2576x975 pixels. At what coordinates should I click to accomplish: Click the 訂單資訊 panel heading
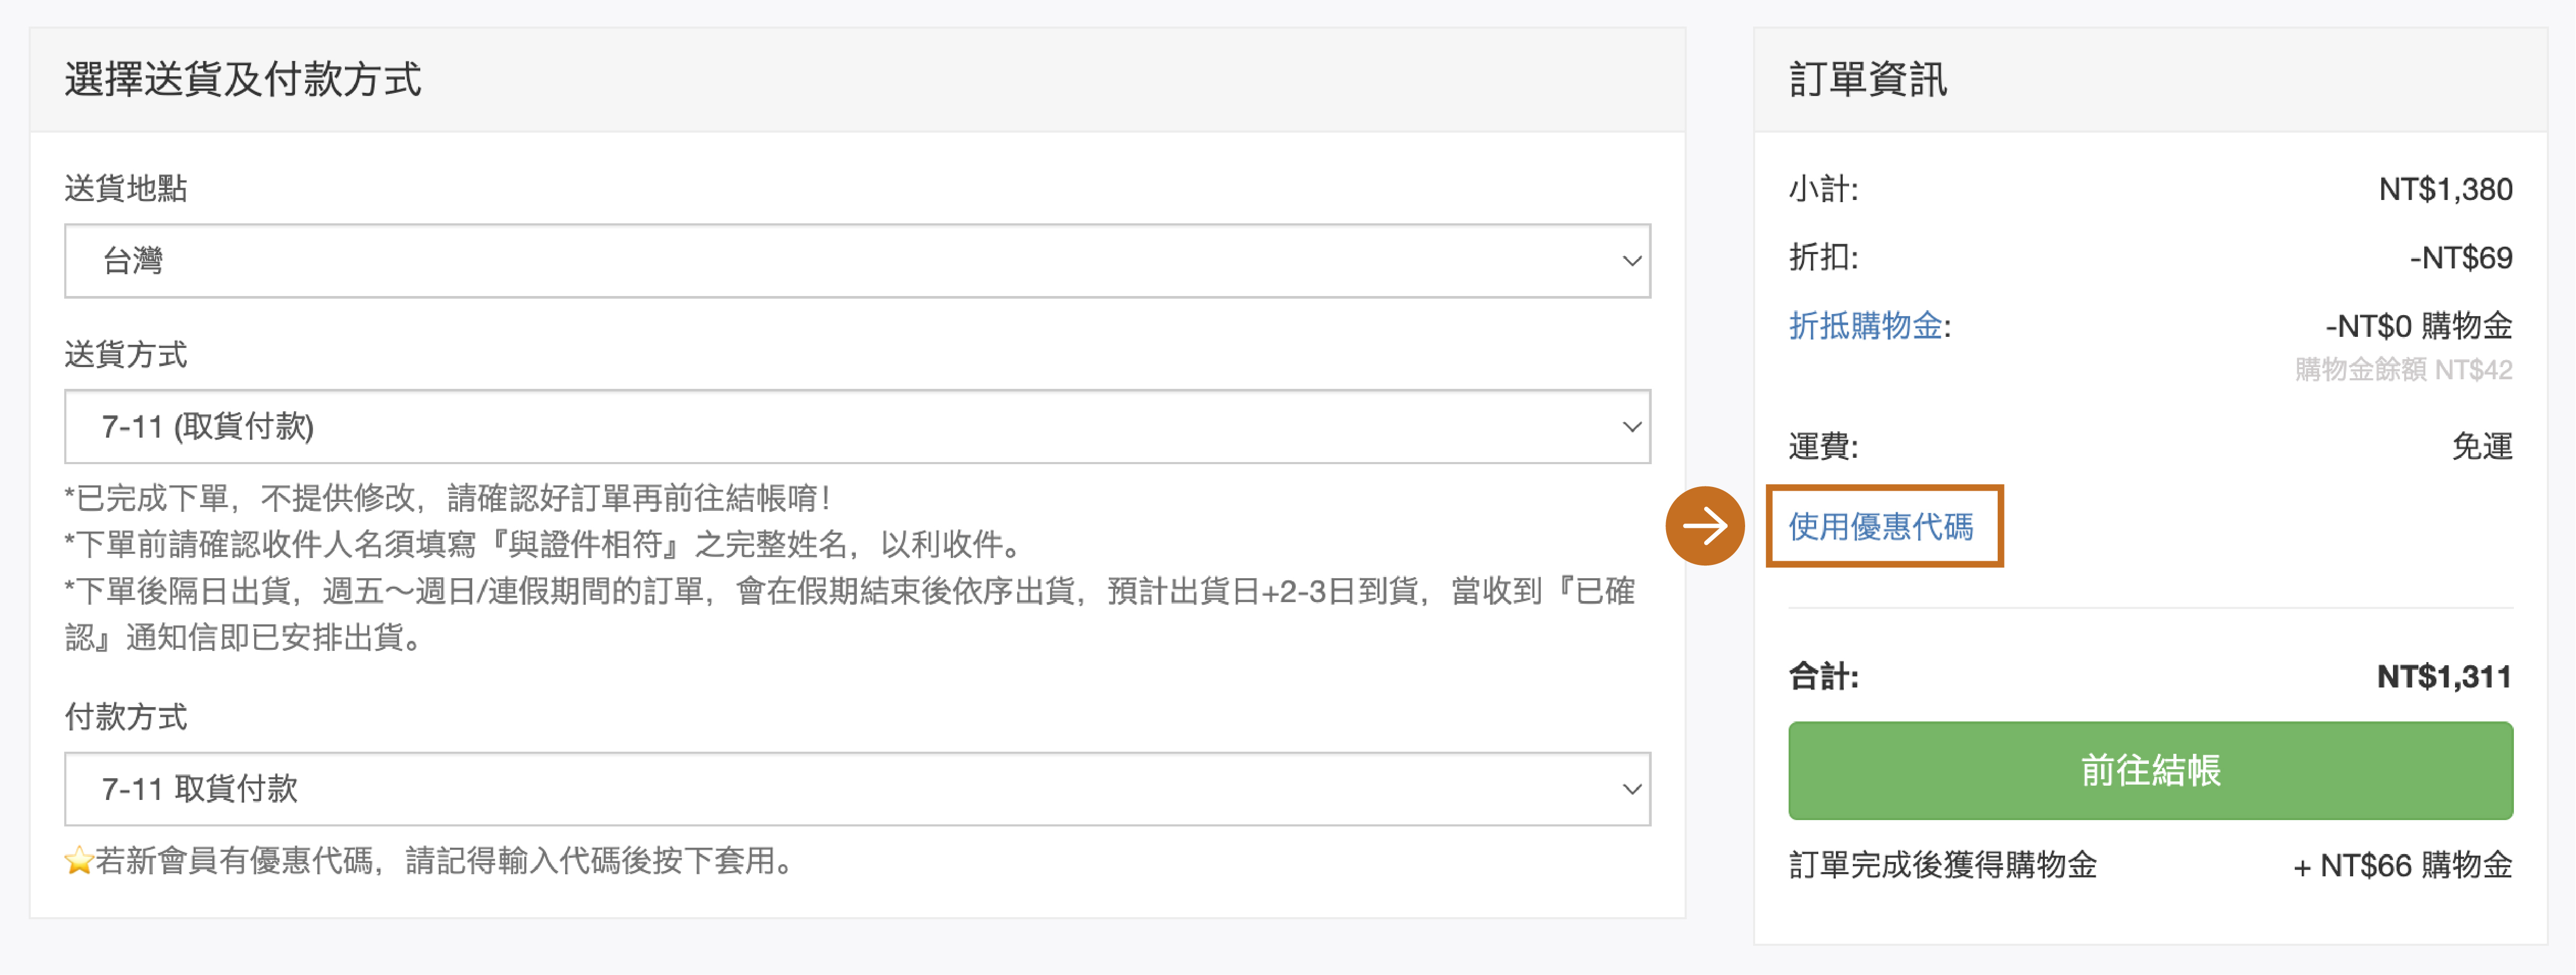point(1867,80)
